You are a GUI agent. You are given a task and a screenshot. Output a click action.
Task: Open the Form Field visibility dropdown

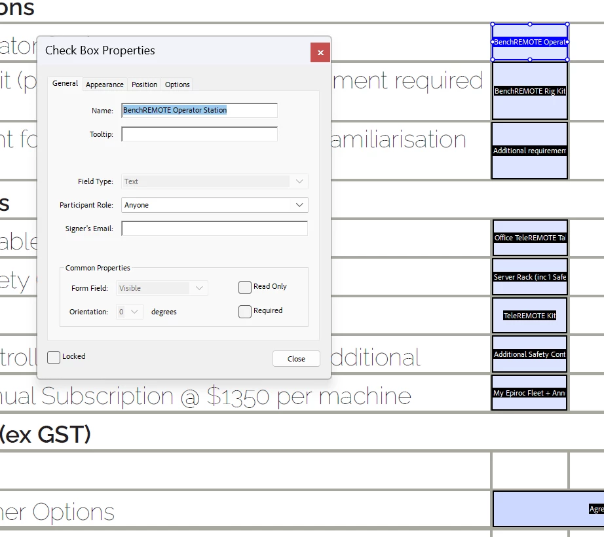(x=162, y=288)
